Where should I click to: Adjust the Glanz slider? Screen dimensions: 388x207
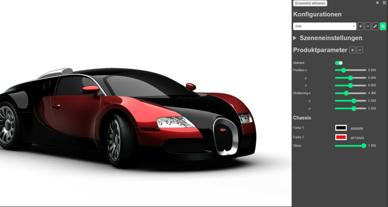point(350,145)
